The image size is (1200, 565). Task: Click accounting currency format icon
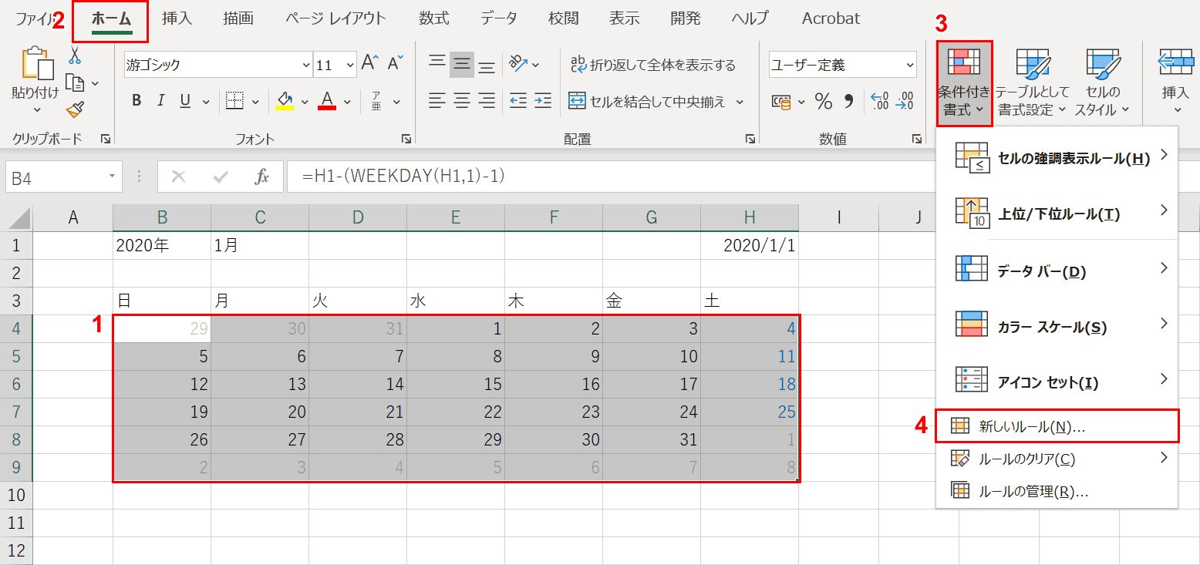point(781,101)
